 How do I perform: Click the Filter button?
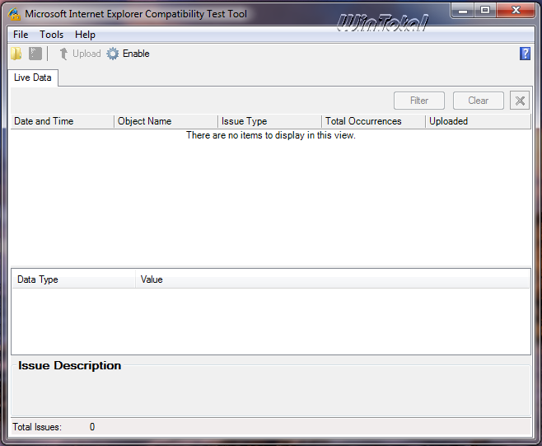coord(419,101)
